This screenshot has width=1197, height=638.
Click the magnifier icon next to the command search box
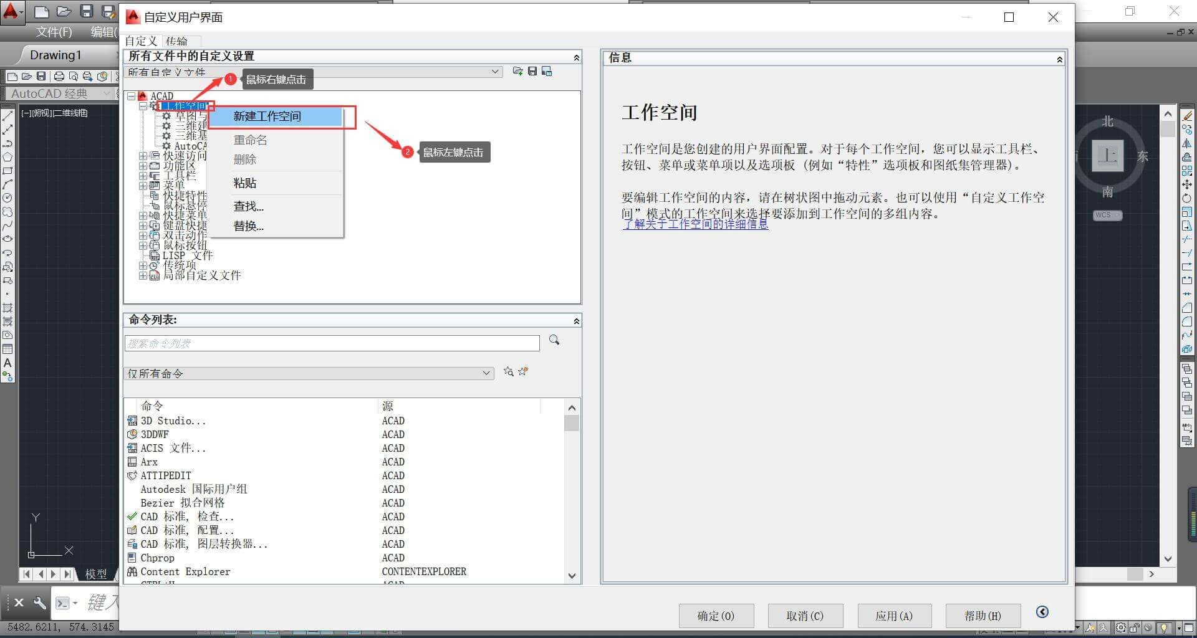pos(554,340)
